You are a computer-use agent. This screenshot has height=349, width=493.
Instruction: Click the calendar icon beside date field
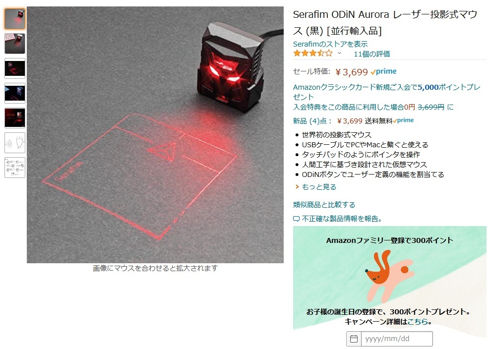click(354, 339)
